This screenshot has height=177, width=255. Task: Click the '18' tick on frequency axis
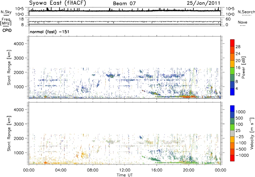pos(21,19)
